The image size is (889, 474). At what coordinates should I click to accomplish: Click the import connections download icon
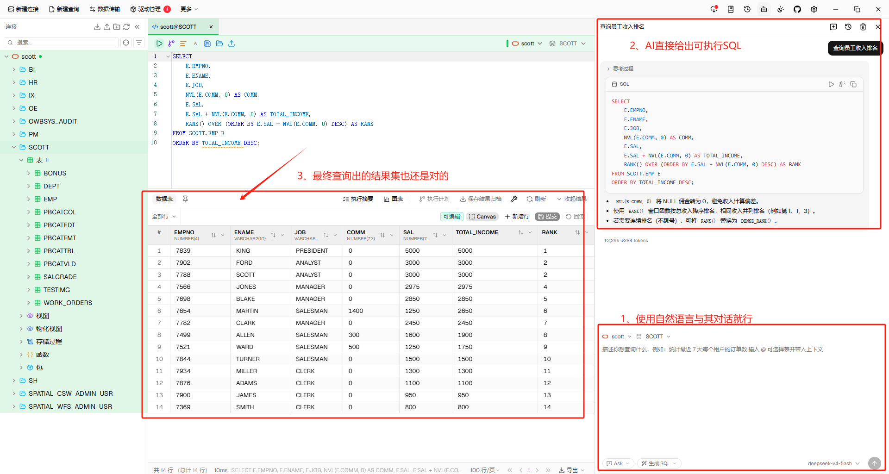pyautogui.click(x=97, y=27)
